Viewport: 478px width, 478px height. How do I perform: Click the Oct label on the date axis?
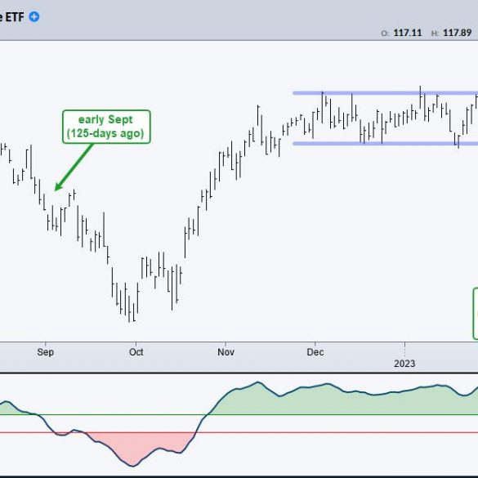pos(136,352)
